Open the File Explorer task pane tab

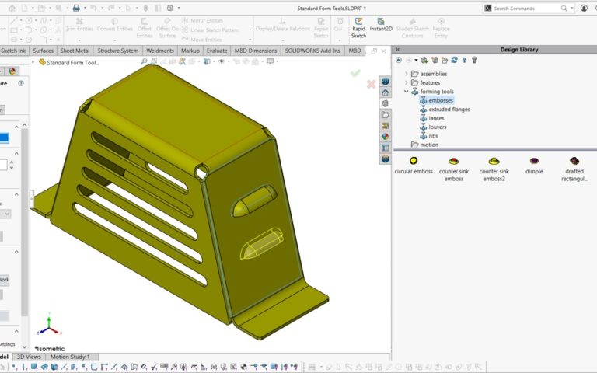tap(385, 114)
